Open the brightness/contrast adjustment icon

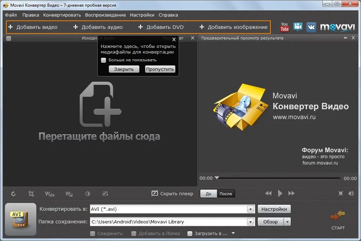tap(88, 194)
